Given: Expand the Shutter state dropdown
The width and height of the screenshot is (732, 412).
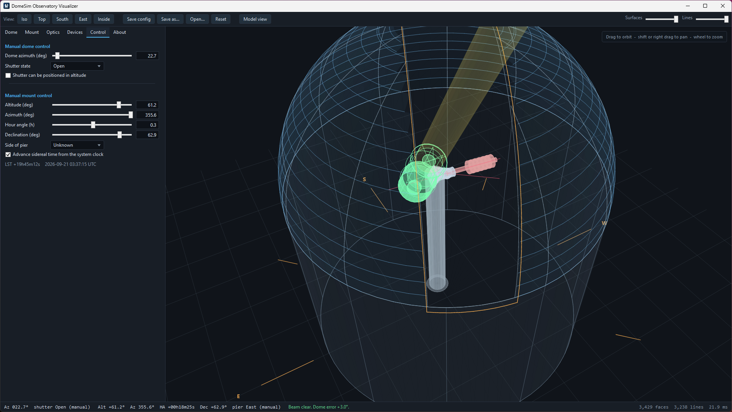Looking at the screenshot, I should [77, 66].
